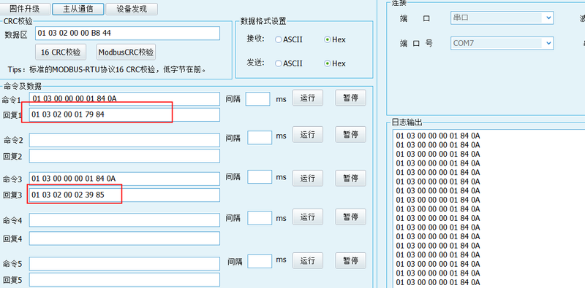Switch to the 主从通信 tab
Image resolution: width=585 pixels, height=288 pixels.
pyautogui.click(x=78, y=9)
